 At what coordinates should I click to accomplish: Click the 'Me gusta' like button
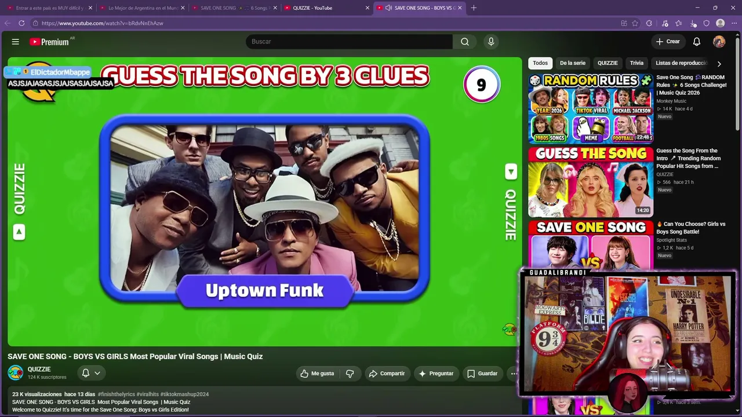tap(318, 374)
